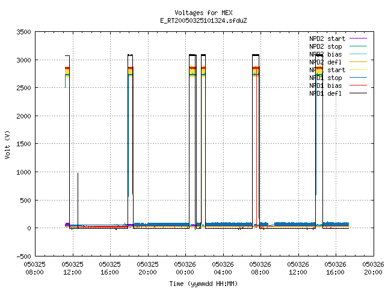Click the '050325 12:00' time tick label
The height and width of the screenshot is (289, 385).
(72, 268)
